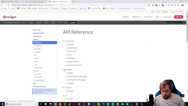188x106 pixels.
Task: Open Libraries in the sidebar
Action: click(36, 39)
